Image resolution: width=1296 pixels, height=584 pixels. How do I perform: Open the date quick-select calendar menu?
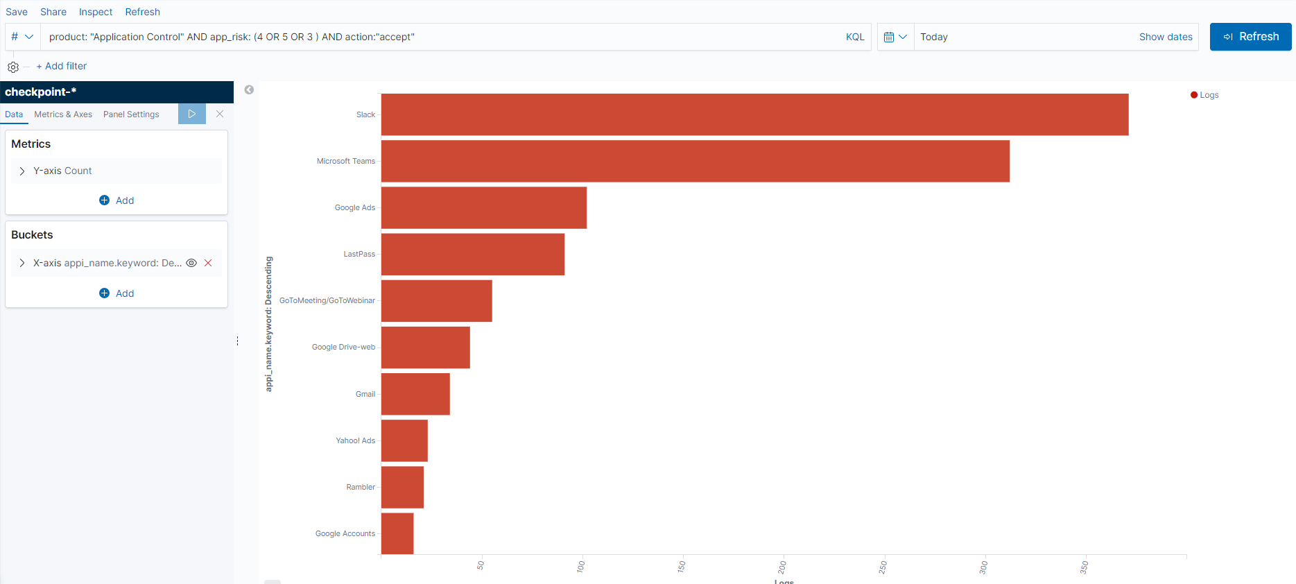[x=895, y=37]
